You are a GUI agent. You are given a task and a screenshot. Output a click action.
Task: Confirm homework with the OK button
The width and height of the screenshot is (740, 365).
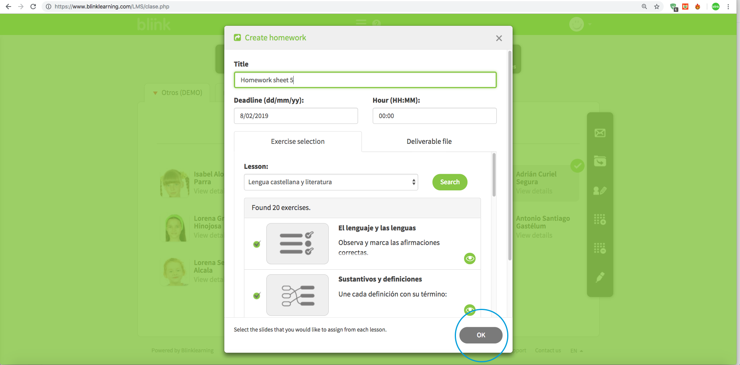tap(481, 335)
